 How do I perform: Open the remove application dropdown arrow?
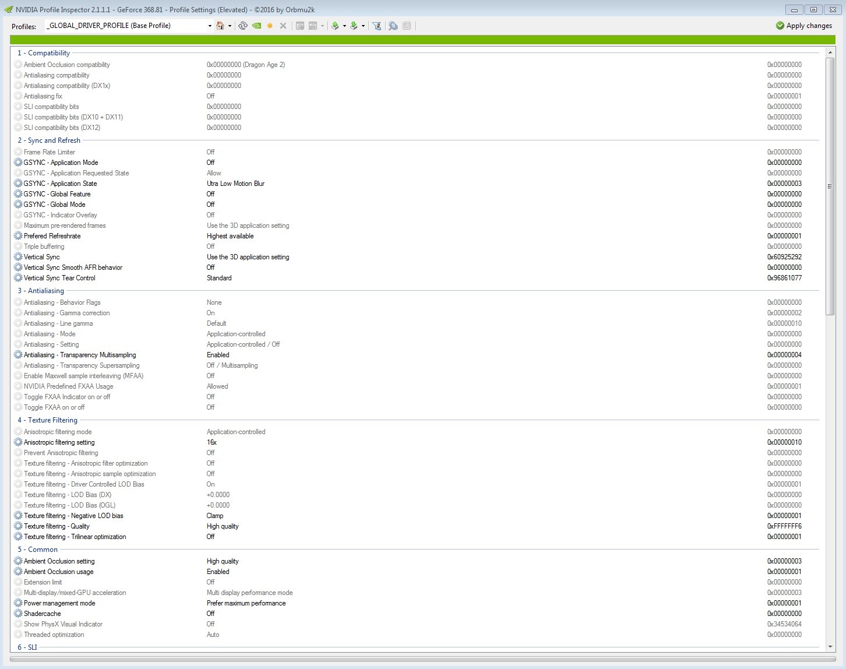pyautogui.click(x=322, y=26)
